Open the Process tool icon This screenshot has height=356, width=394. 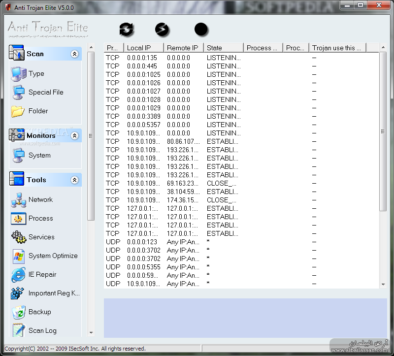click(18, 219)
